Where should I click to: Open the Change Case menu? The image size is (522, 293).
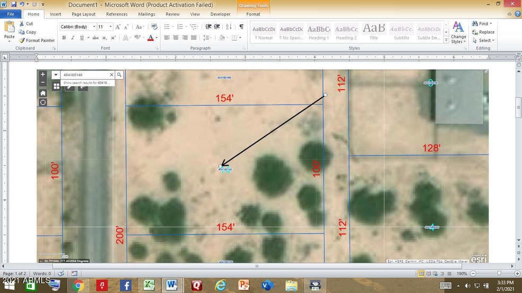139,26
